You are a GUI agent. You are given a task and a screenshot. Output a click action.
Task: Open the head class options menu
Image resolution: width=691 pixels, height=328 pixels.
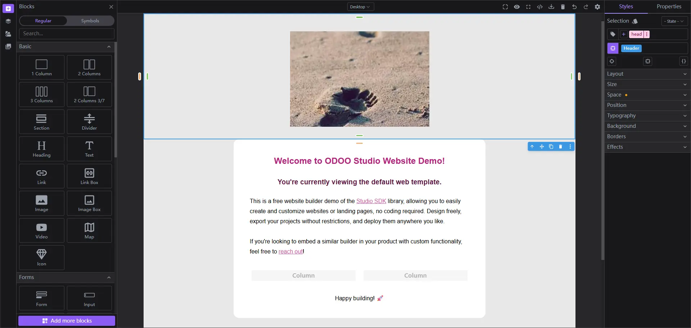(x=647, y=34)
